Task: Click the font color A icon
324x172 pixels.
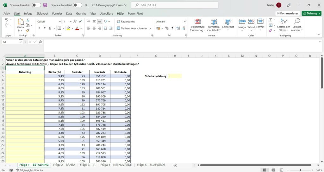Action: 77,28
